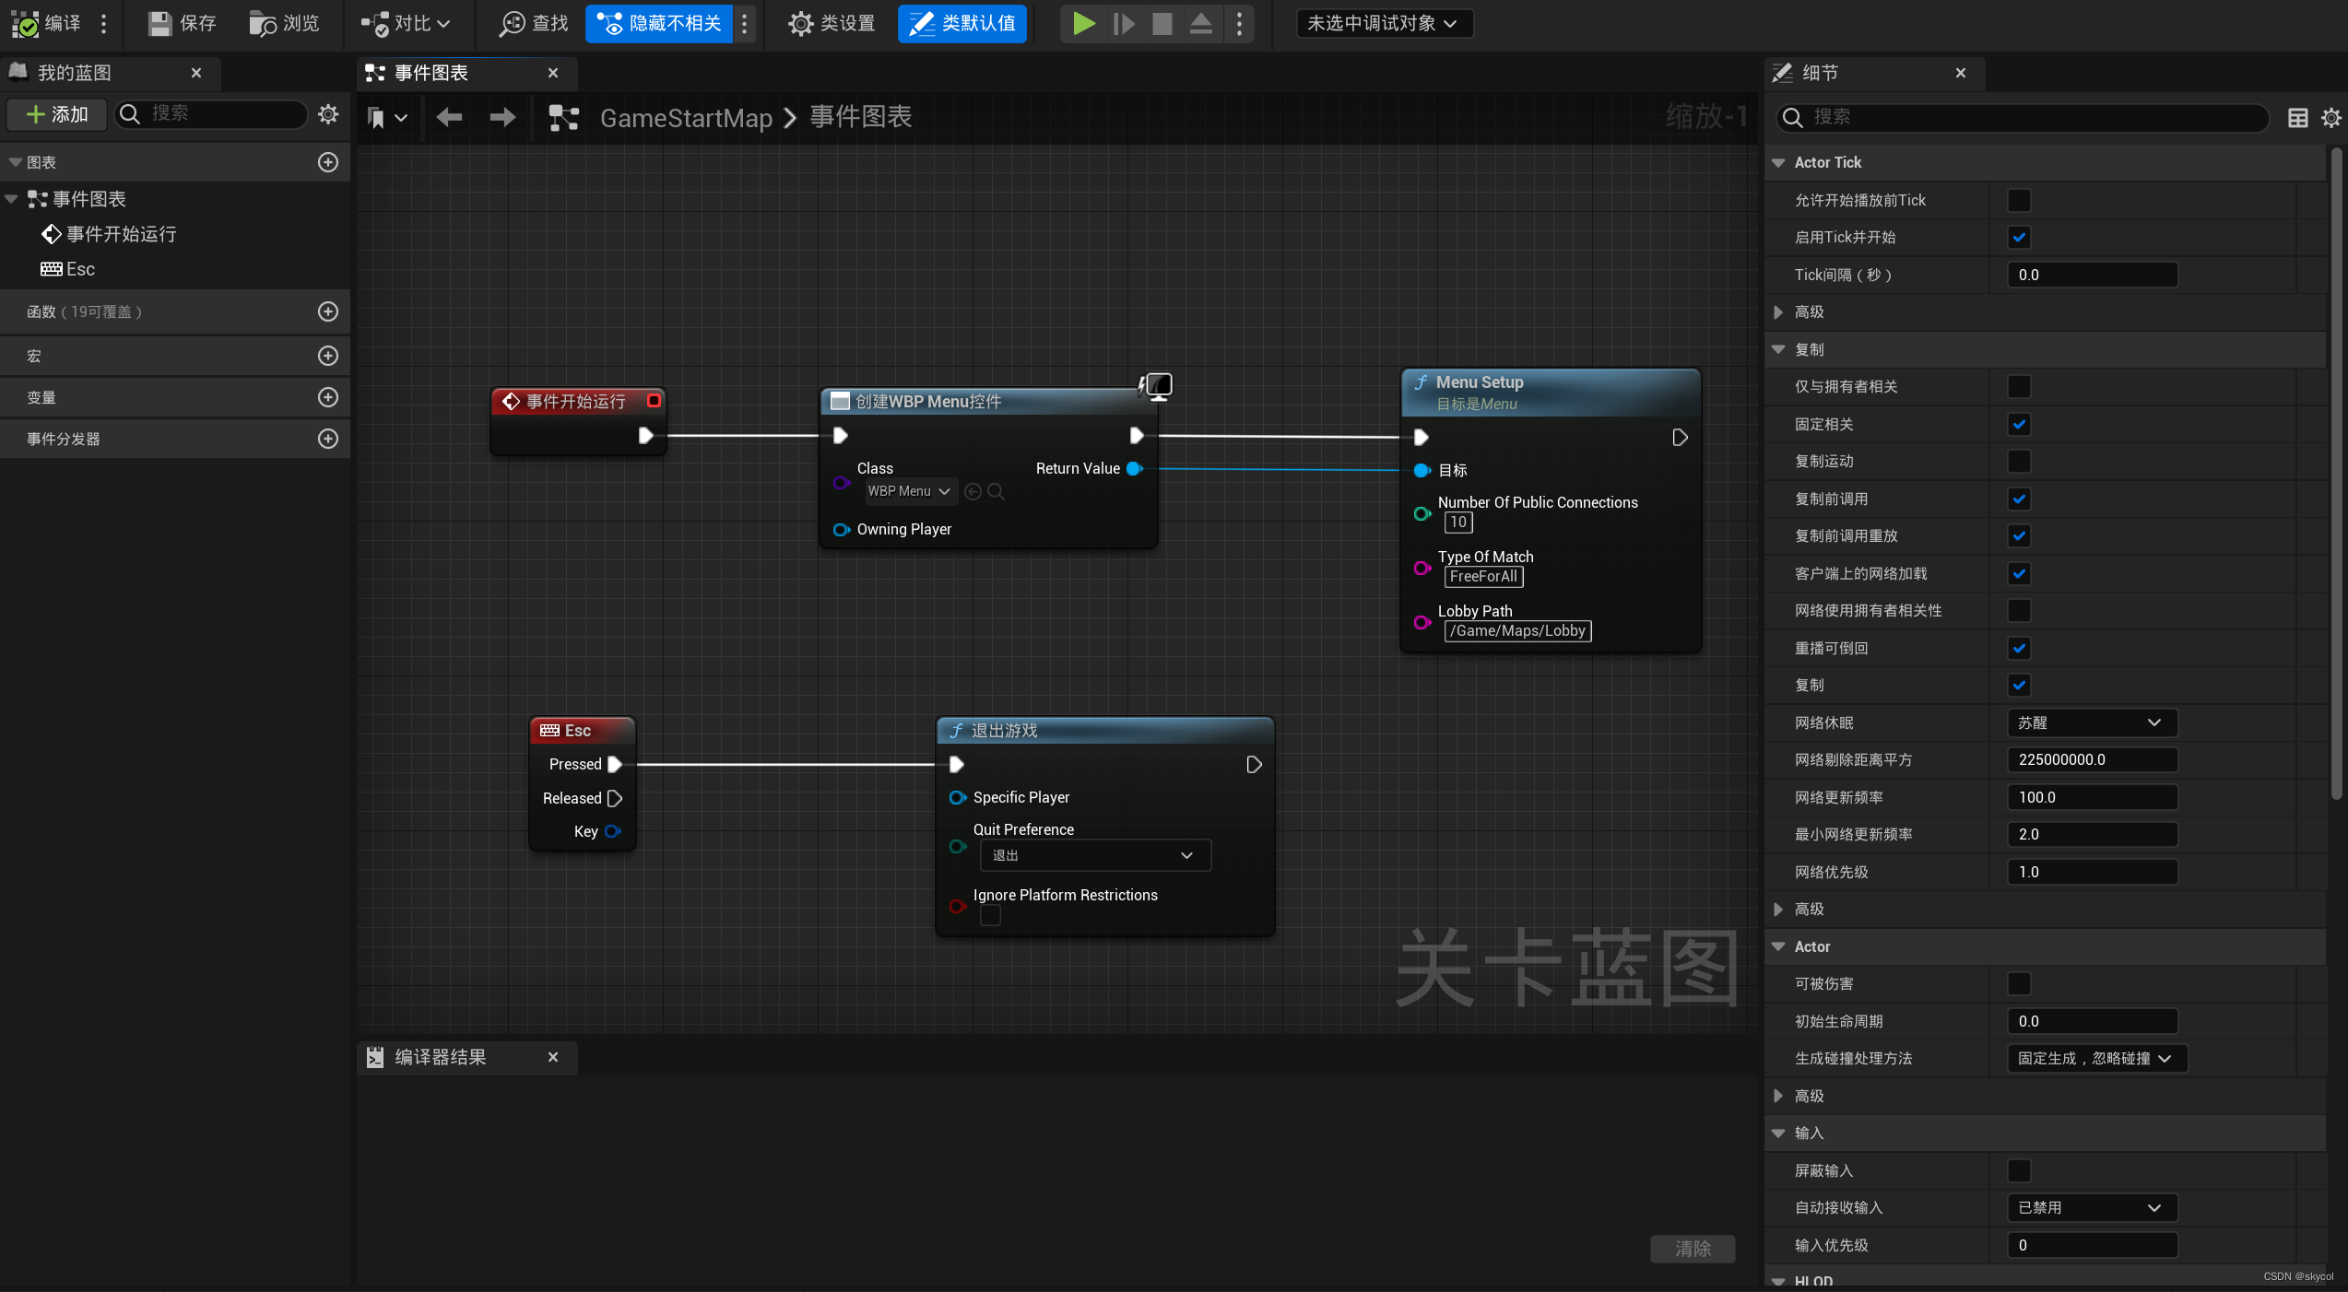Open 类默认值 class defaults

(962, 23)
